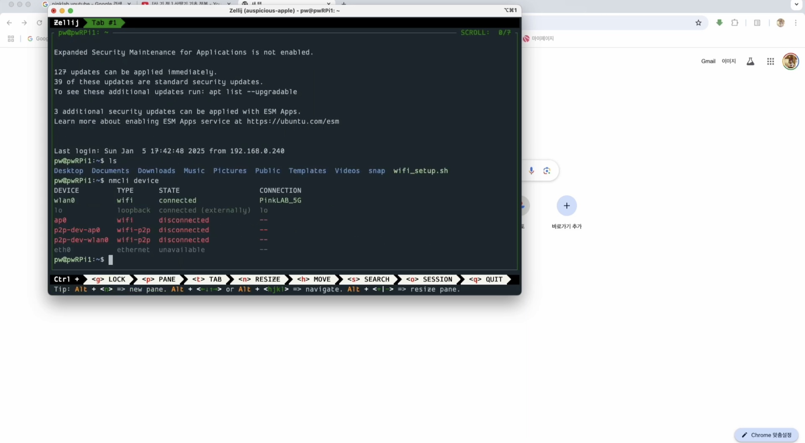Click the PANE mode item
The image size is (805, 443).
coord(158,279)
